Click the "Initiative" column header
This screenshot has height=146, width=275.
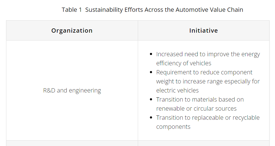pyautogui.click(x=204, y=31)
